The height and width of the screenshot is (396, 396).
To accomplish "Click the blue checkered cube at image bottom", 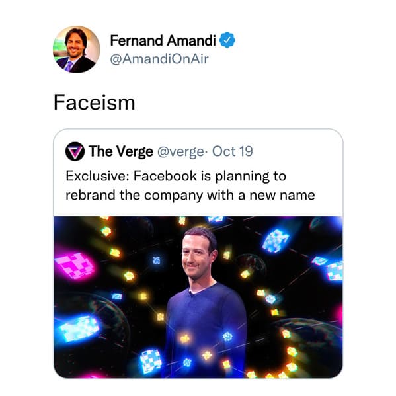I will pyautogui.click(x=151, y=361).
